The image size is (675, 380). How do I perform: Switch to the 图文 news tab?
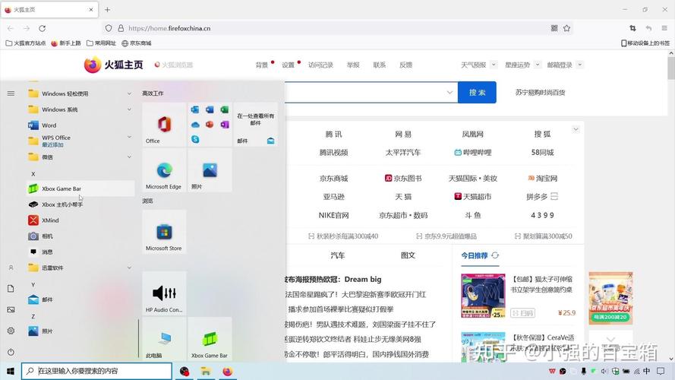click(x=408, y=255)
